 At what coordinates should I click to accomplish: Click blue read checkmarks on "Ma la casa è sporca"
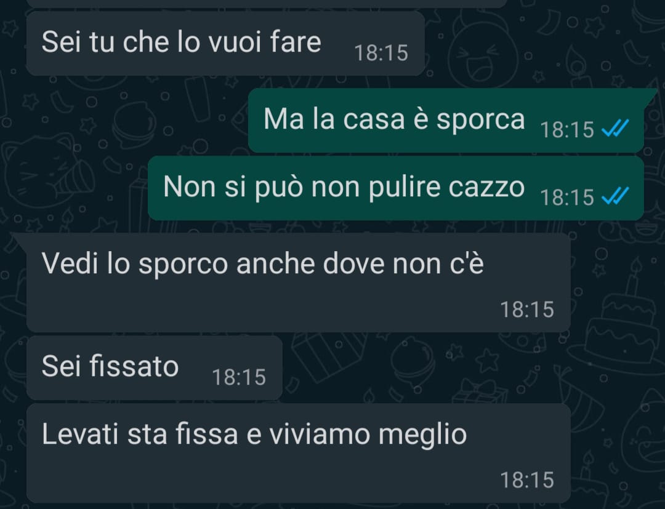615,128
